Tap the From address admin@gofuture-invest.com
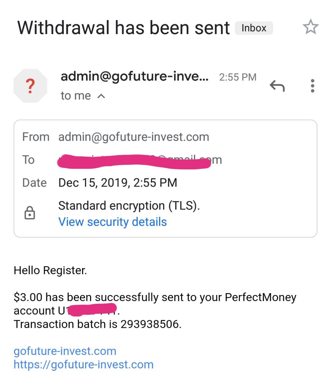 coord(133,137)
